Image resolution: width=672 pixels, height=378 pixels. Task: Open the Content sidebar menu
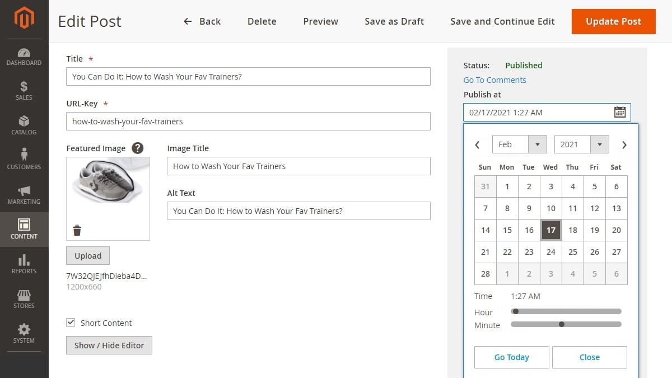click(24, 230)
